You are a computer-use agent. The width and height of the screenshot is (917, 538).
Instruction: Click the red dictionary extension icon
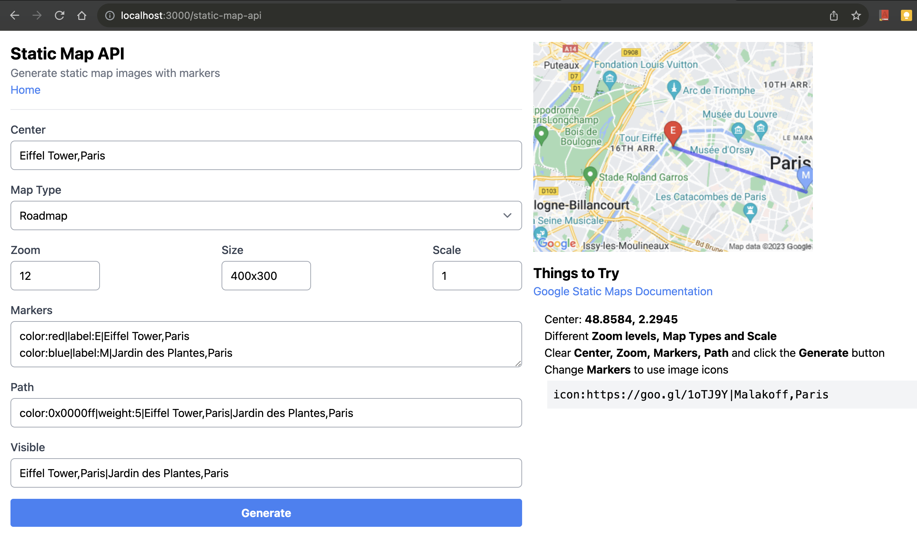click(x=883, y=15)
